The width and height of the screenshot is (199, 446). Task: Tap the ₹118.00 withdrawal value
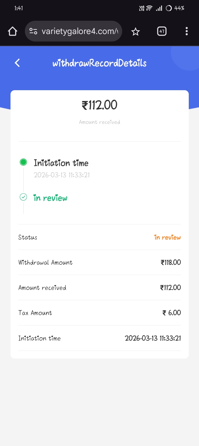point(171,262)
